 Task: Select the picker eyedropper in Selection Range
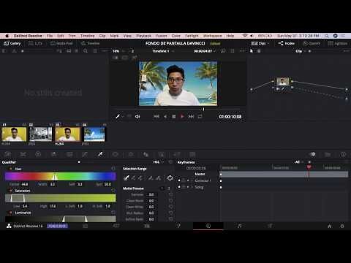click(x=126, y=178)
